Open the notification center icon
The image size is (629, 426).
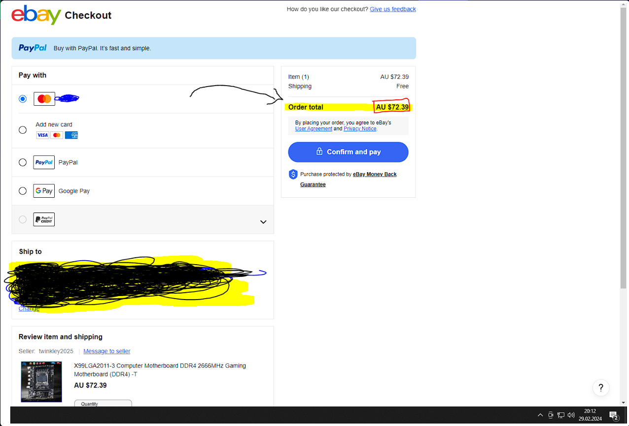pyautogui.click(x=614, y=416)
